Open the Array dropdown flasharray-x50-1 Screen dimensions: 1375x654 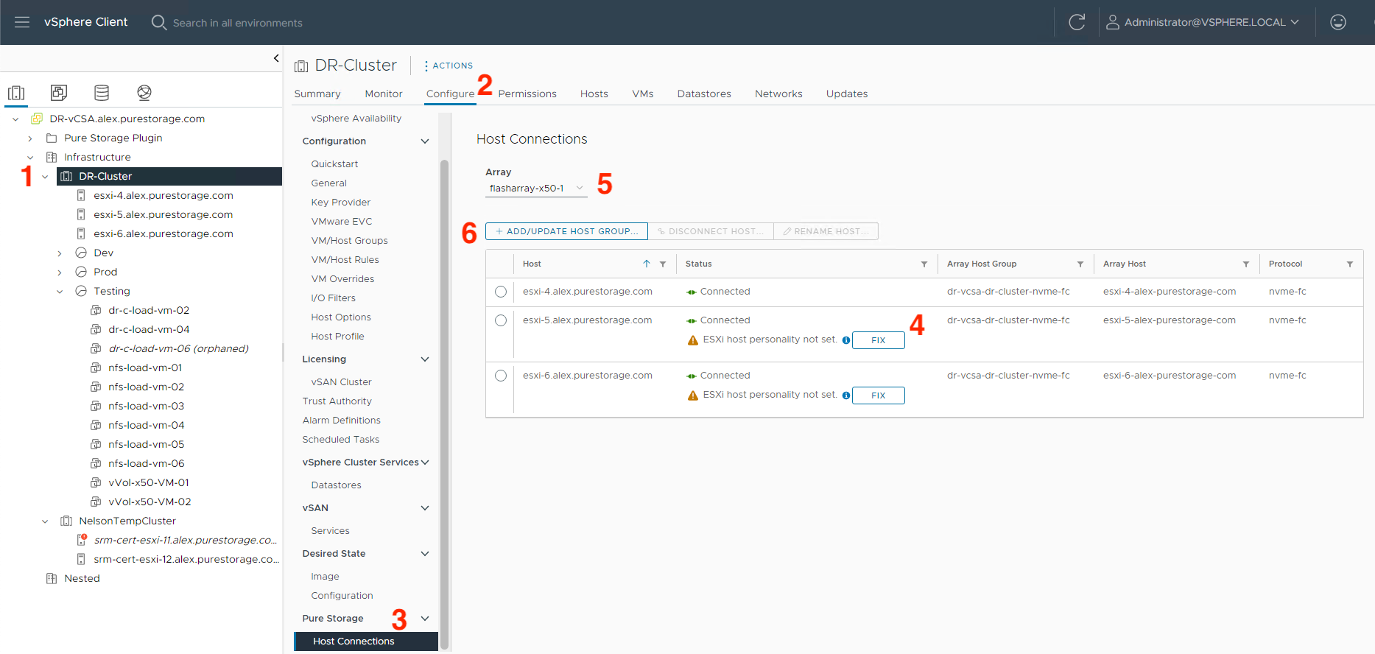click(x=536, y=189)
